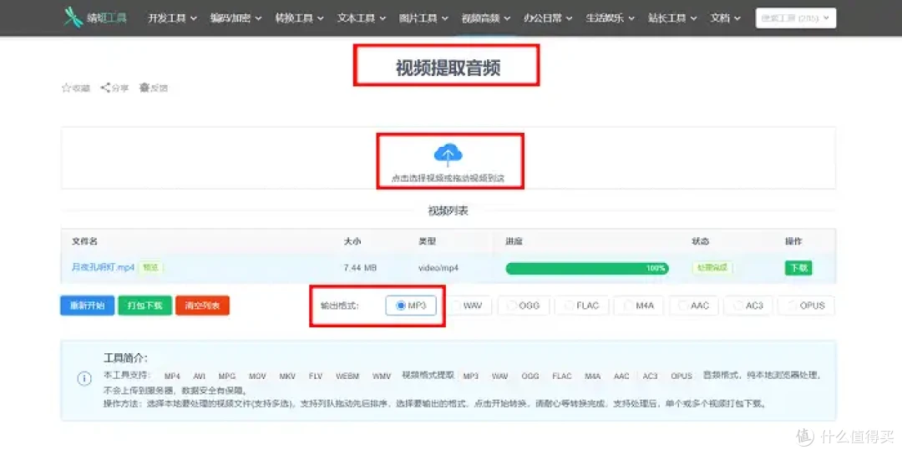Click the WEBM tag in tool intro
Screen dimensions: 902x455
pyautogui.click(x=347, y=377)
